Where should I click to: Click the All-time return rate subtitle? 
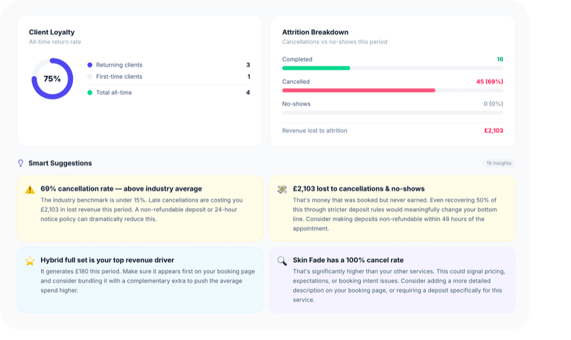[55, 42]
